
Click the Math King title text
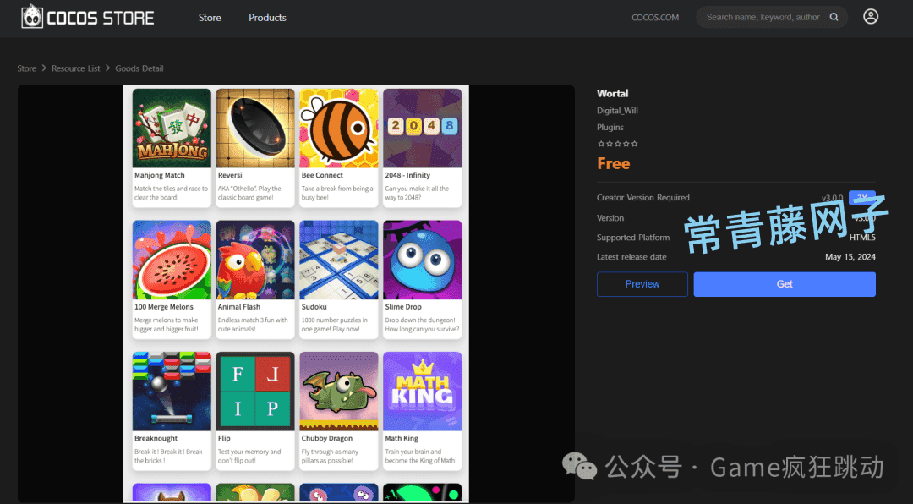pos(402,438)
